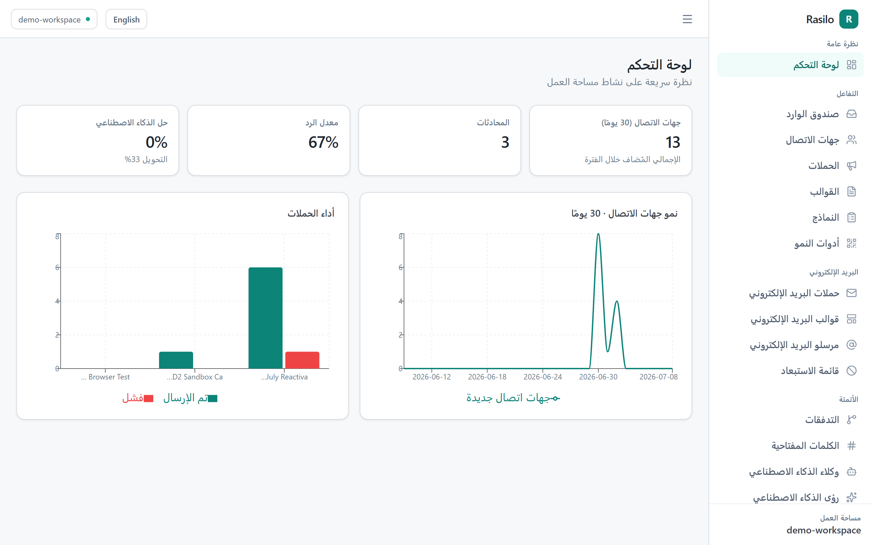The width and height of the screenshot is (872, 545).
Task: Click the forms clipboard icon
Action: tap(852, 217)
